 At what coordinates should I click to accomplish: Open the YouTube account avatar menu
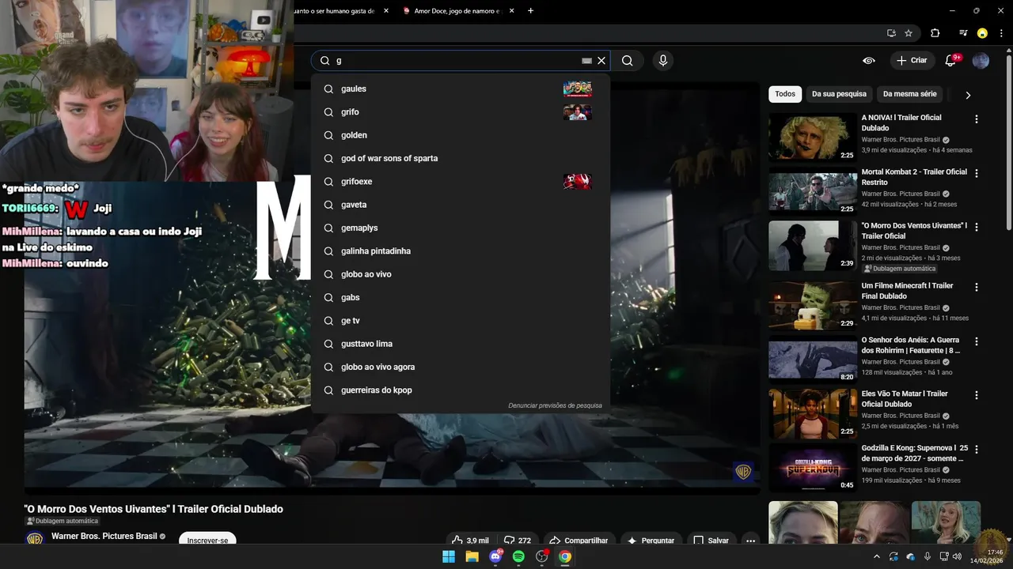click(x=981, y=61)
